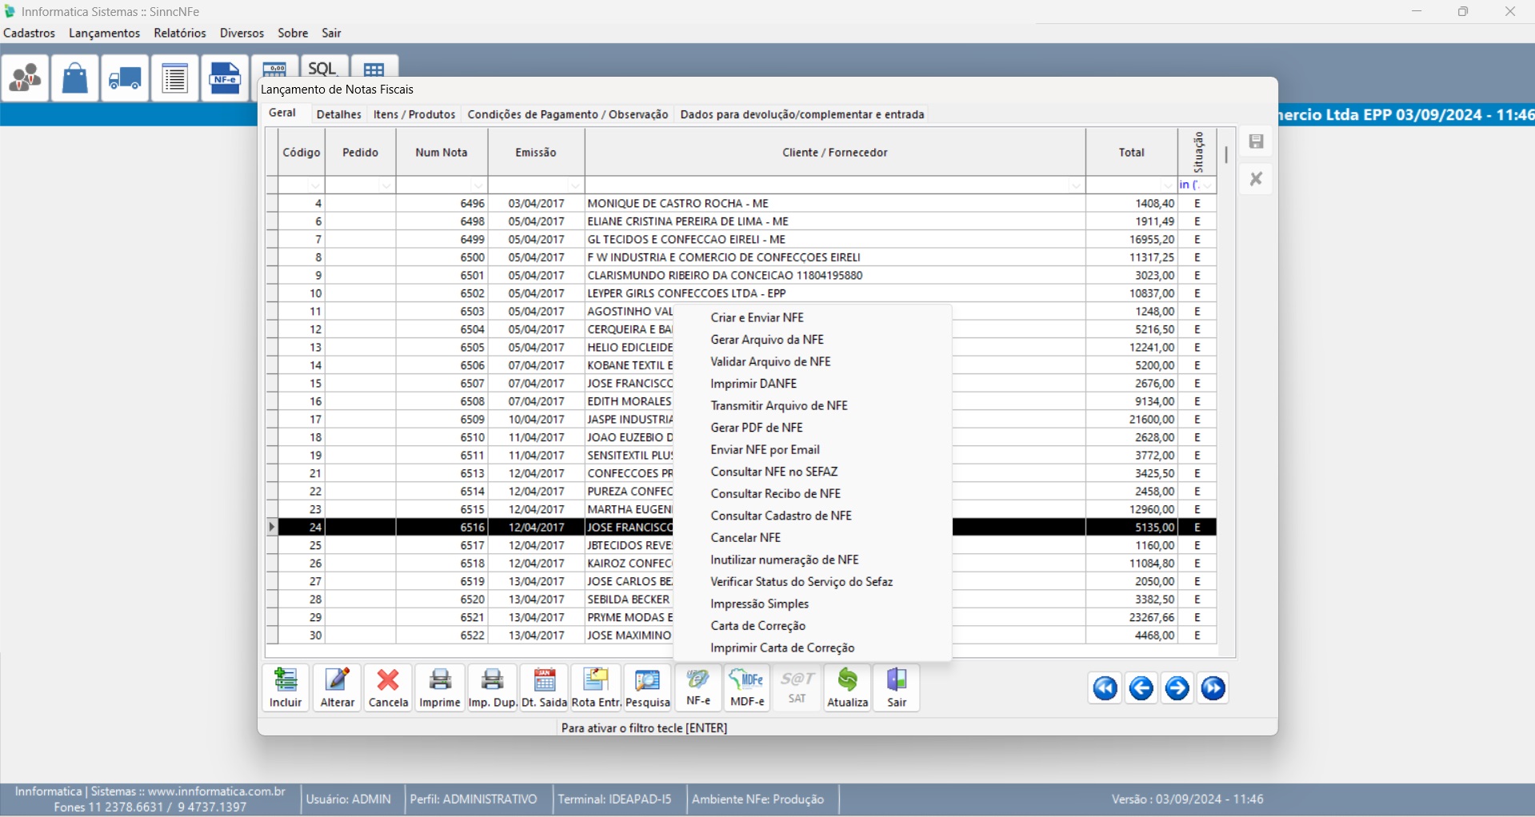Open the customers (people) toolbar icon
This screenshot has height=817, width=1535.
click(26, 78)
